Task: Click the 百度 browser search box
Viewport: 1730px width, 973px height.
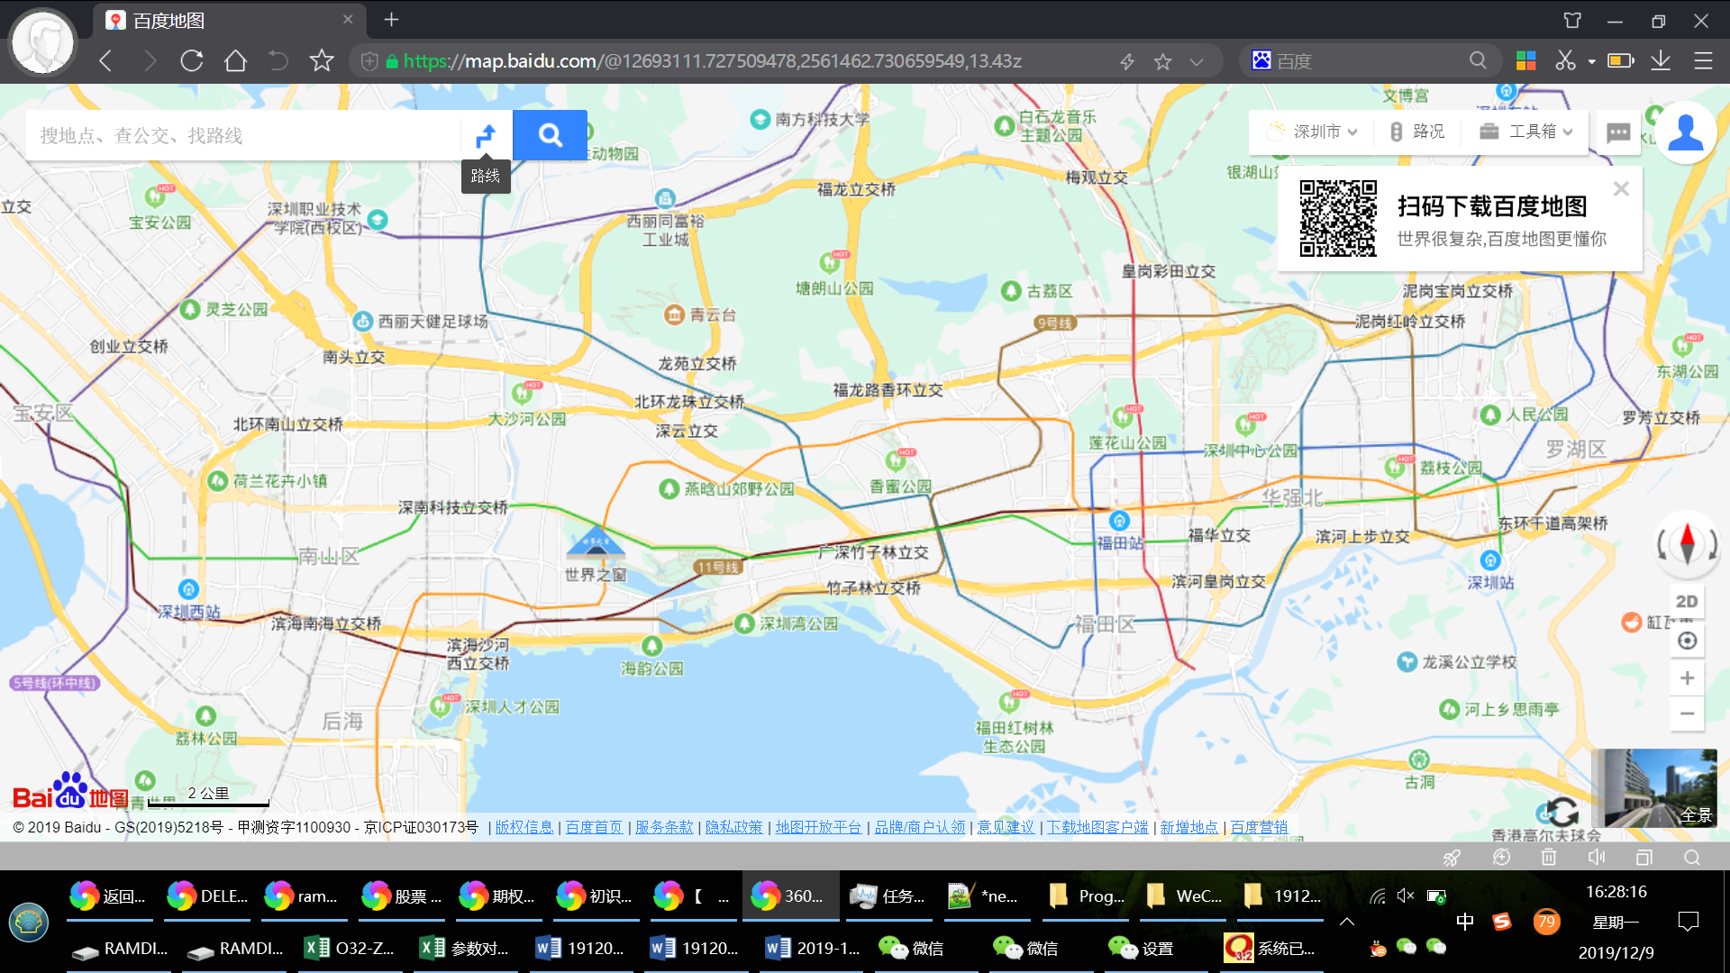Action: pos(1368,60)
